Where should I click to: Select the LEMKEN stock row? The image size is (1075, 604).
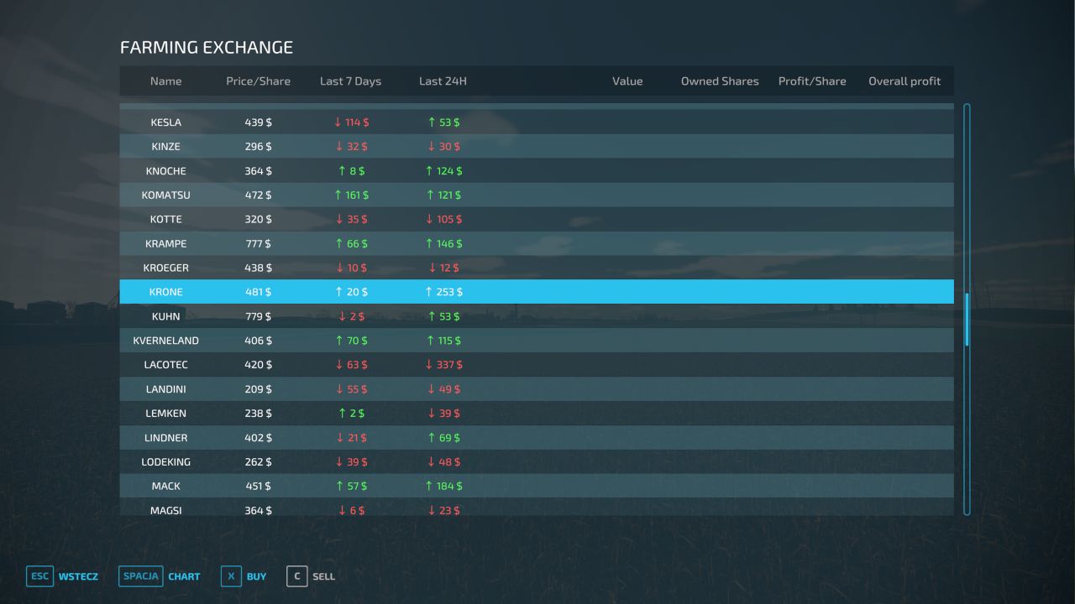click(537, 414)
